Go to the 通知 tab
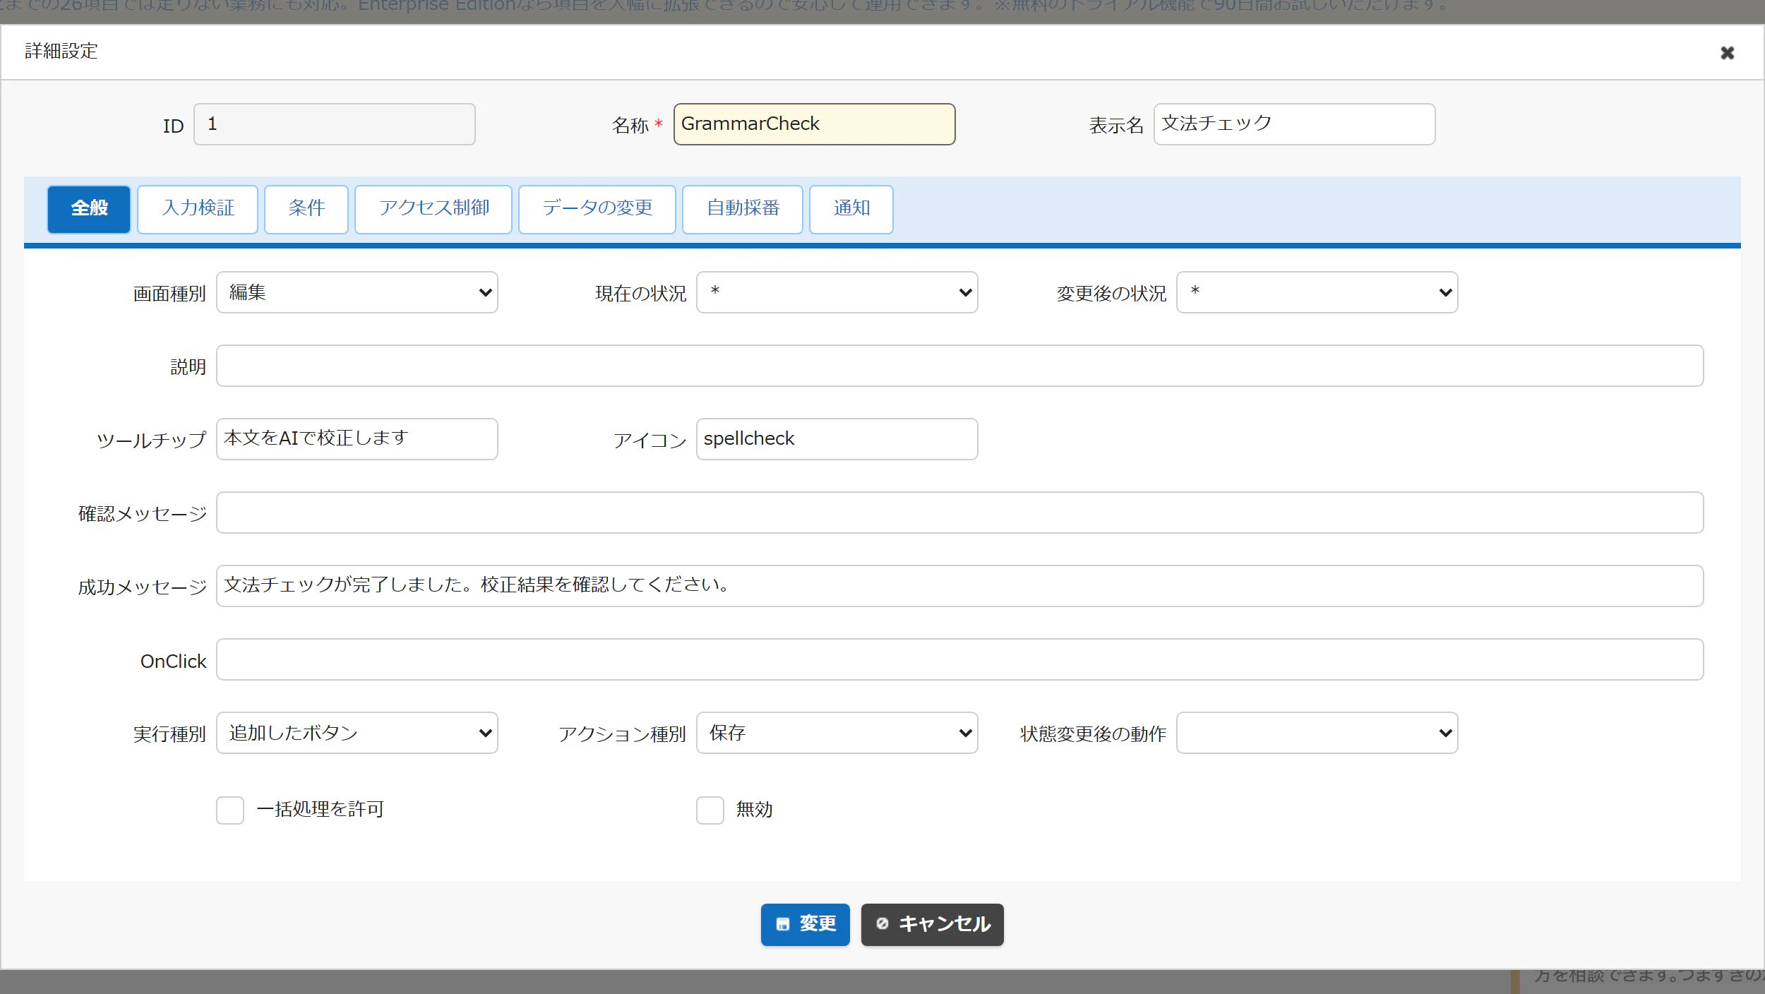This screenshot has width=1765, height=994. (x=851, y=209)
